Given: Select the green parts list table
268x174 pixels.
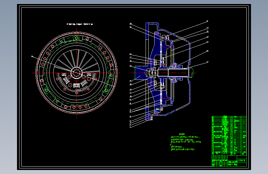Looking at the screenshot, I should tap(229, 136).
